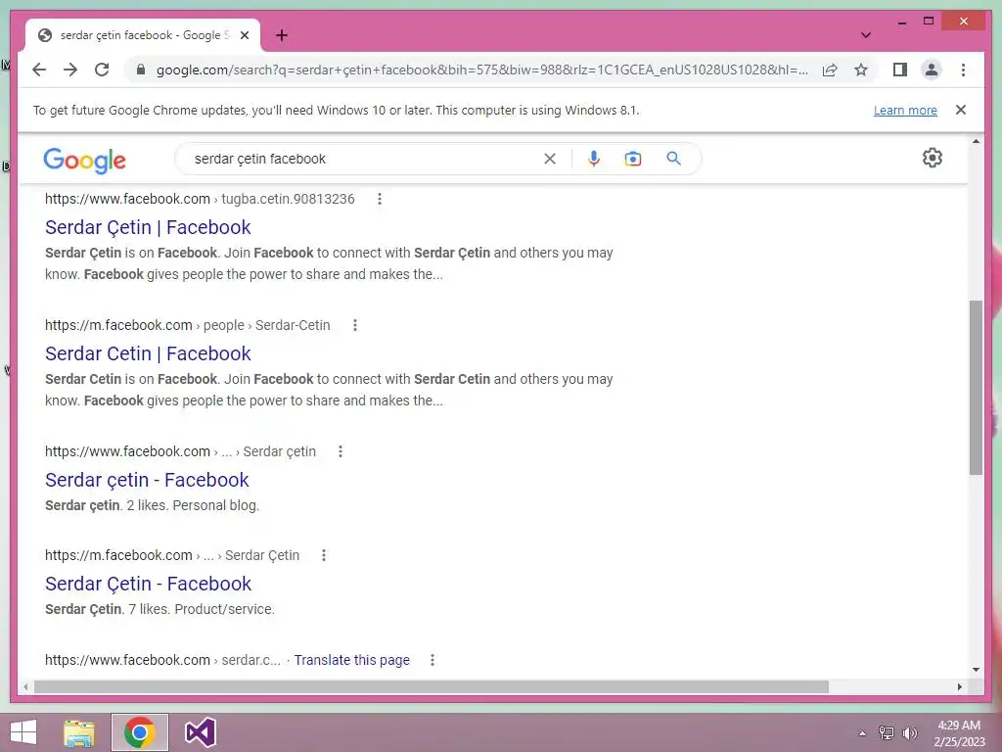Bookmark this tab with the star icon

861,70
